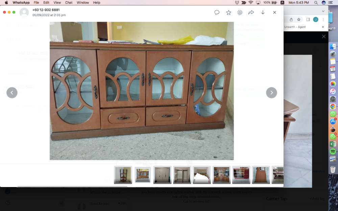Screen dimensions: 338x211
Task: Open the View menu
Action: [57, 2]
